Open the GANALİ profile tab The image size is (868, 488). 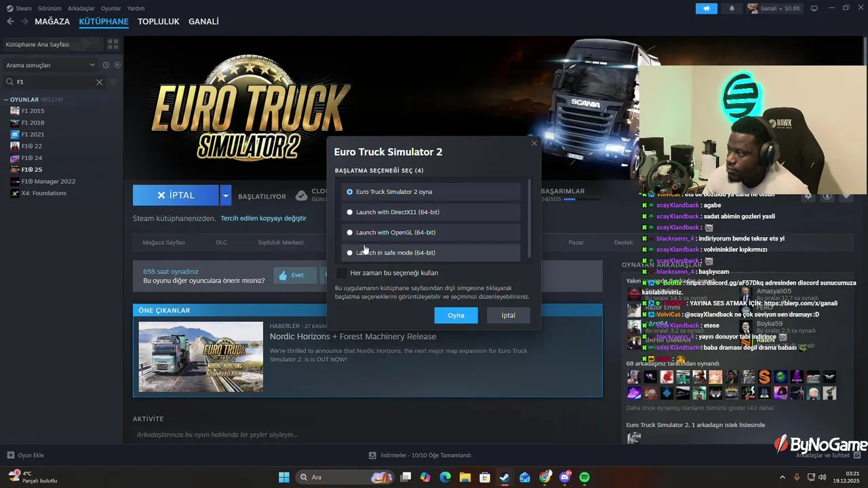[x=203, y=22]
